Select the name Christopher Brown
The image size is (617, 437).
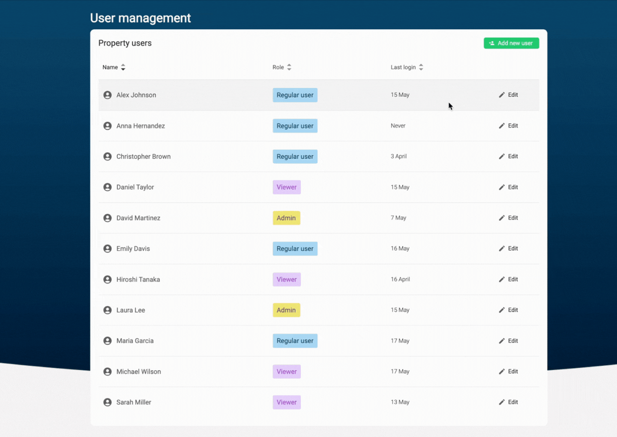point(144,156)
